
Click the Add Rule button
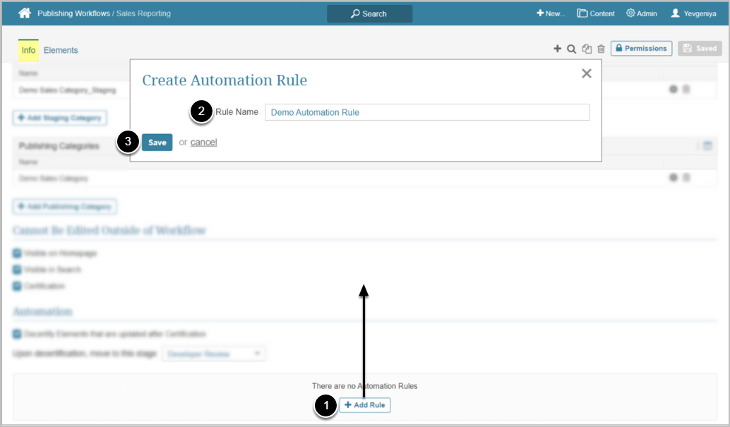pos(365,405)
